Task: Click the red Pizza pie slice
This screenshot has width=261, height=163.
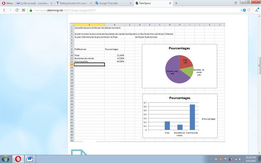Action: pos(185,62)
